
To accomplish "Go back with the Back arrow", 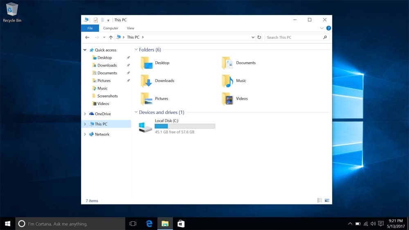I will point(88,37).
